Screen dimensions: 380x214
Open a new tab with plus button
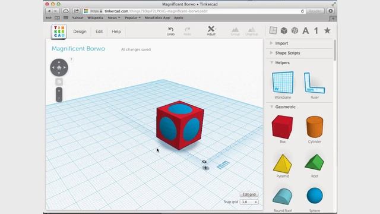coord(333,18)
